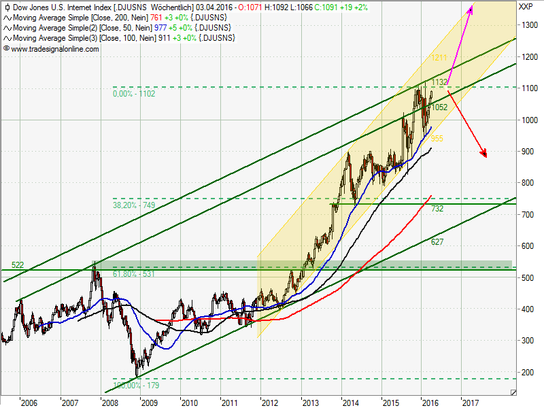The width and height of the screenshot is (544, 408).
Task: Click the line icon beside Moving Average Simple(2)
Action: [x=7, y=28]
